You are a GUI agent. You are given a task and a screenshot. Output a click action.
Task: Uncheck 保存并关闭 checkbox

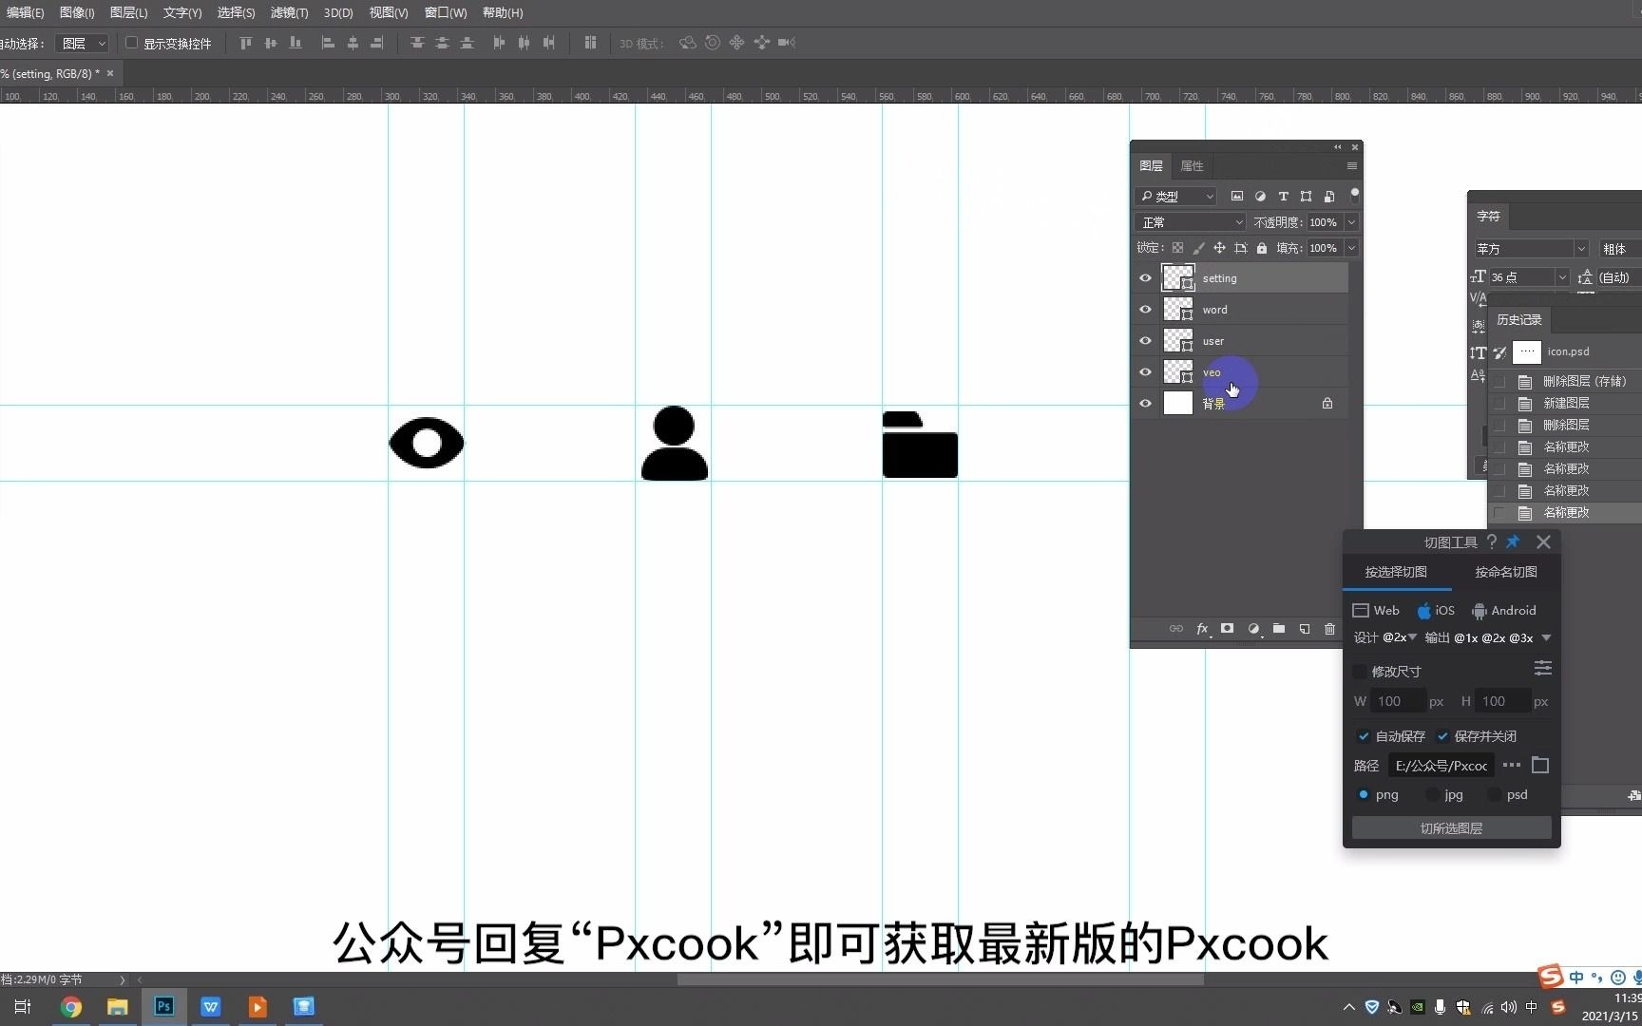(x=1442, y=736)
